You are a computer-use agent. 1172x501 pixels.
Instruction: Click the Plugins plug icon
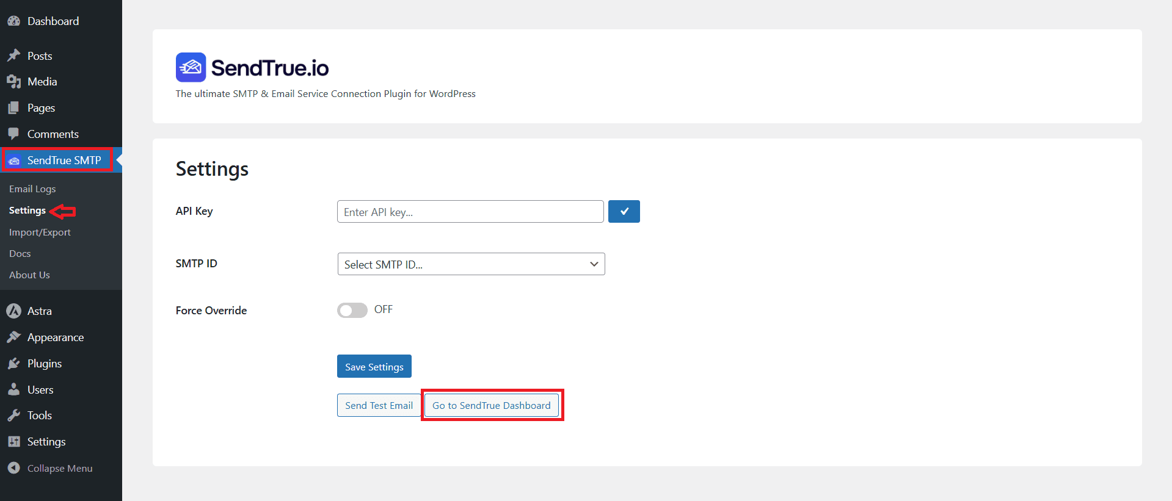[x=13, y=363]
